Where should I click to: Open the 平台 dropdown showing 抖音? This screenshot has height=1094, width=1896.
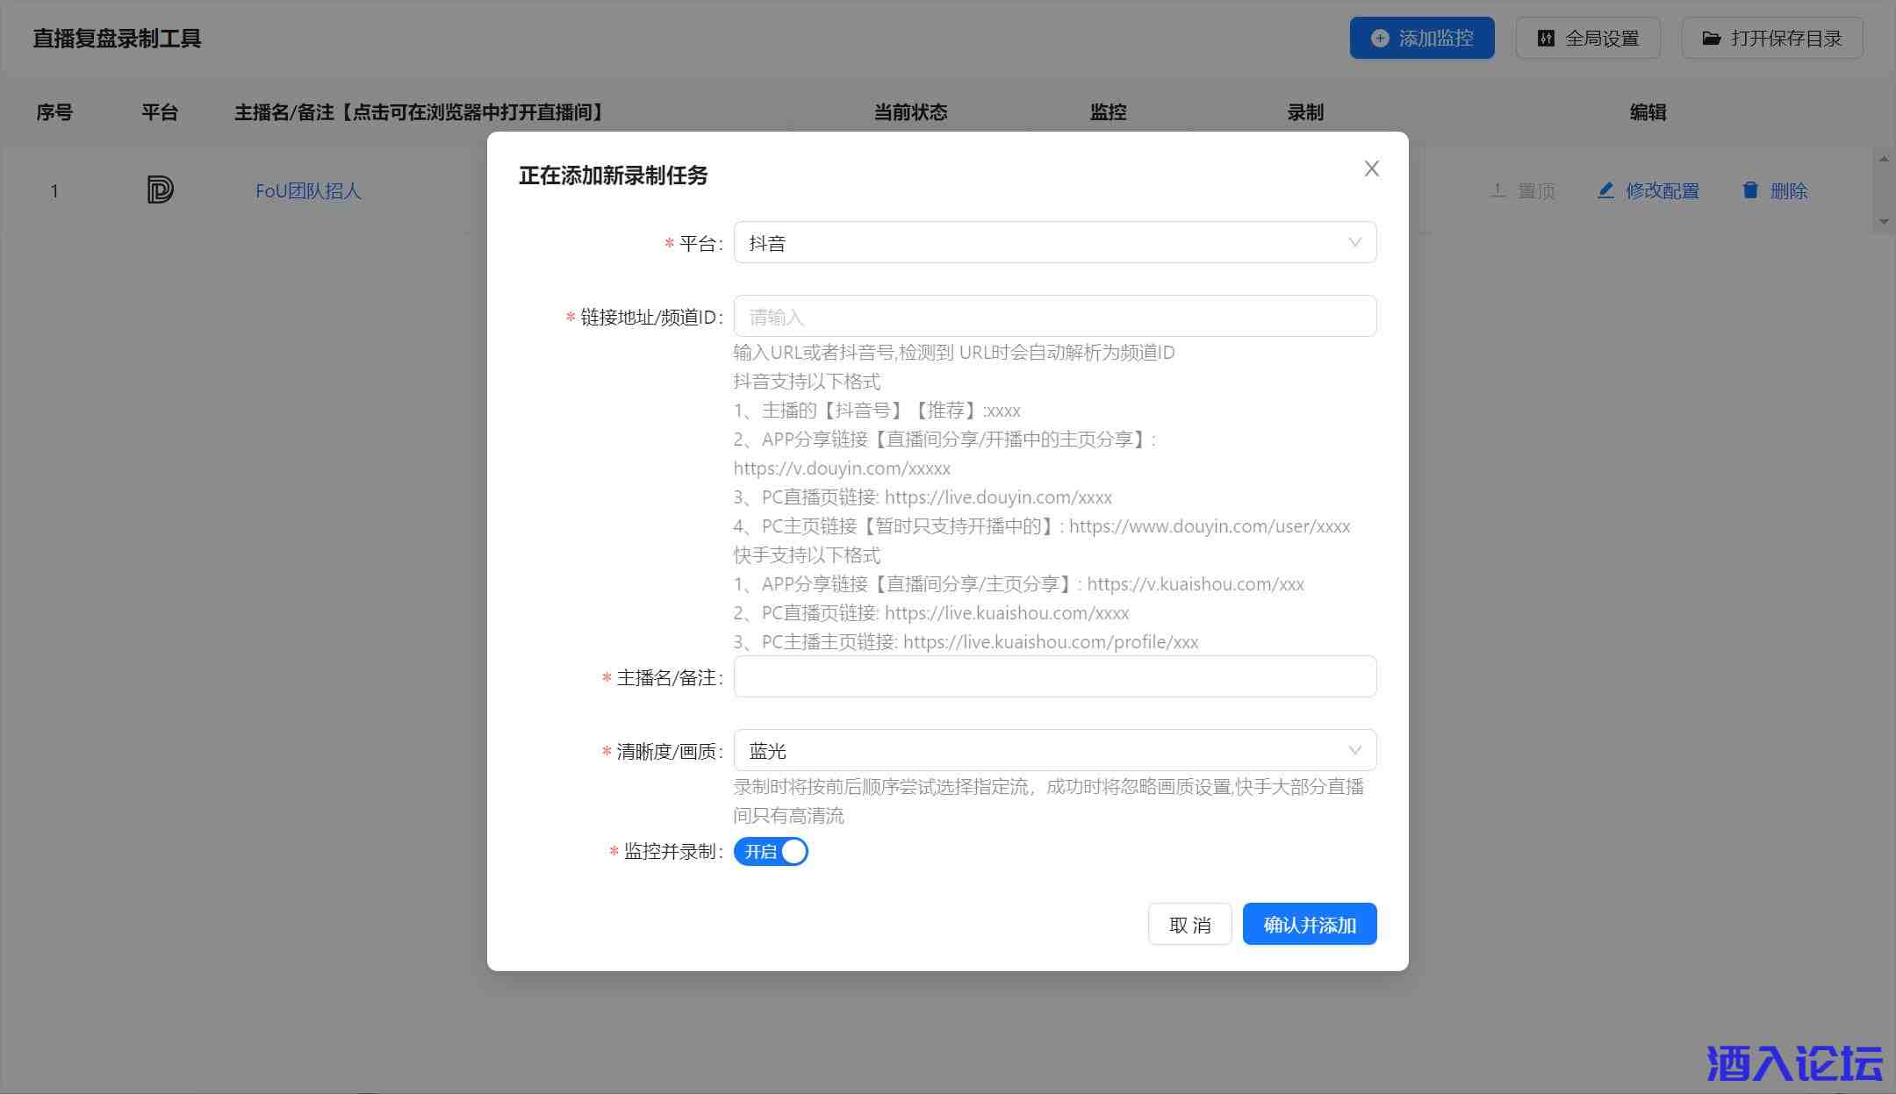[1053, 243]
